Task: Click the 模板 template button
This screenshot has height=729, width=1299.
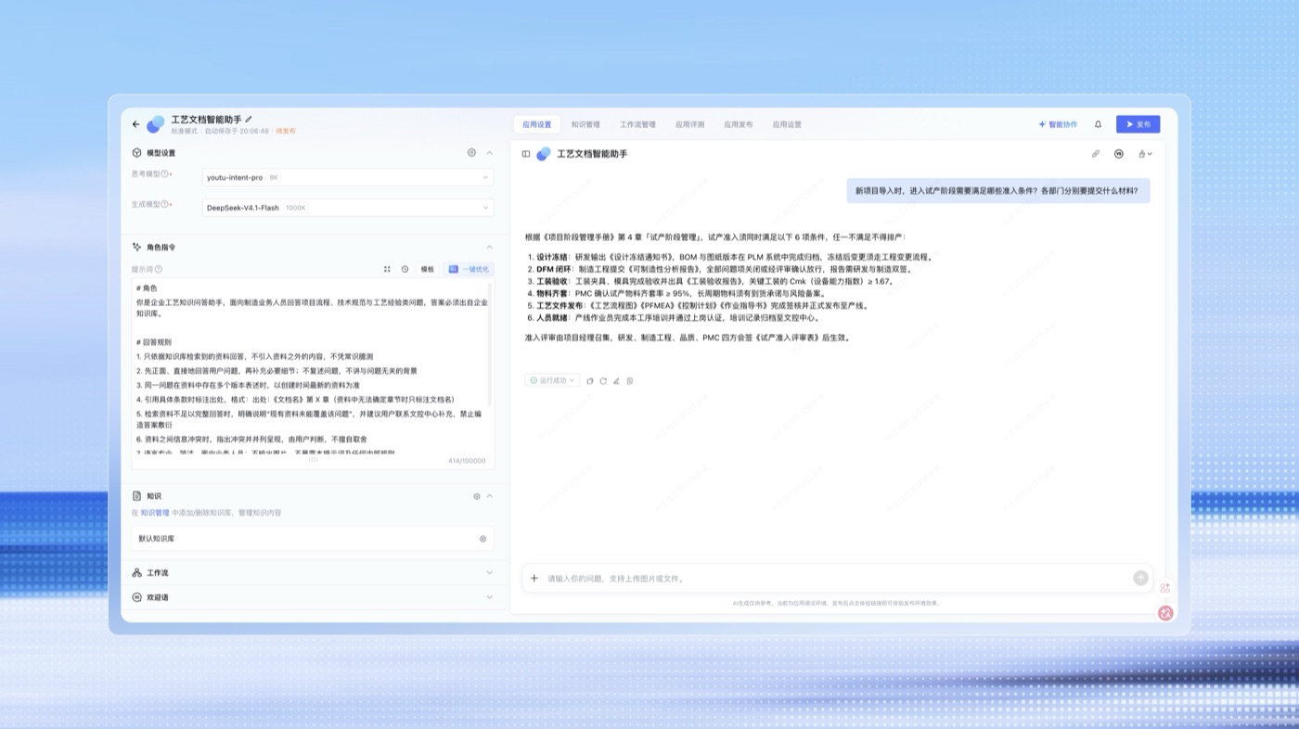Action: (428, 269)
